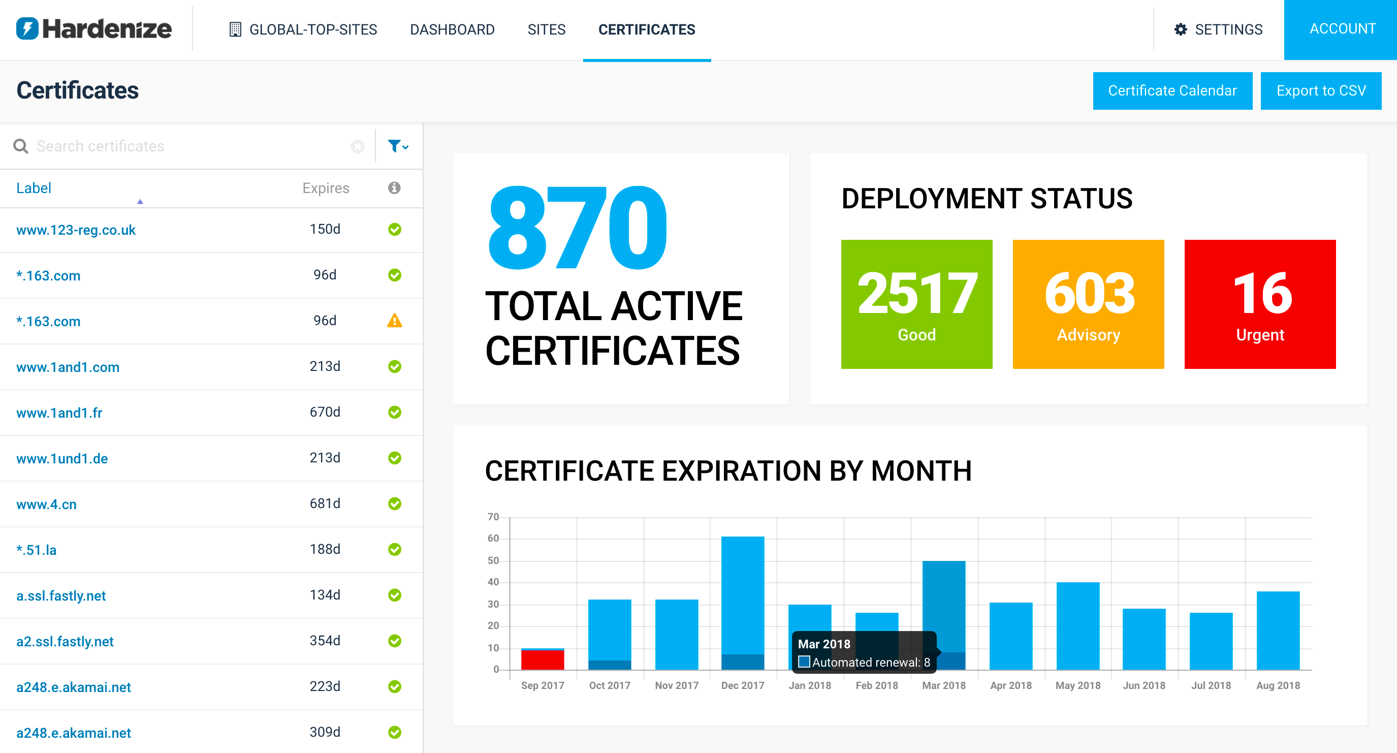Open the www.123-reg.co.uk certificate
The width and height of the screenshot is (1397, 753).
pos(76,230)
